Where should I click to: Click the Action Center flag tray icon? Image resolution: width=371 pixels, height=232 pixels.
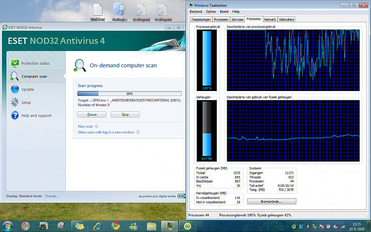click(x=322, y=227)
